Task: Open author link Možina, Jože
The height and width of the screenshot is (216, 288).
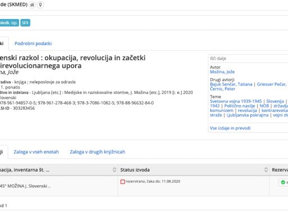Action: click(222, 72)
